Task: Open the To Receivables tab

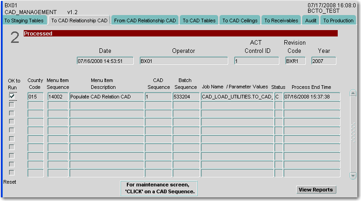Action: (281, 21)
